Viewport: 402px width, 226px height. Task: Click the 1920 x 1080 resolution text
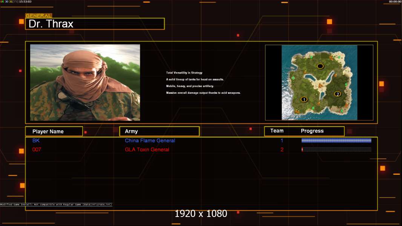[201, 214]
